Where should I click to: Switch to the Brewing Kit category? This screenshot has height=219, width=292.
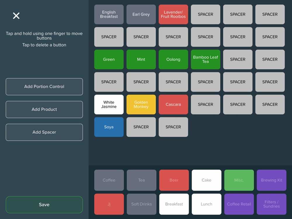[272, 180]
